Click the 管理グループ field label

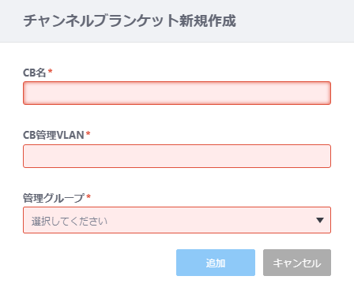pyautogui.click(x=54, y=198)
